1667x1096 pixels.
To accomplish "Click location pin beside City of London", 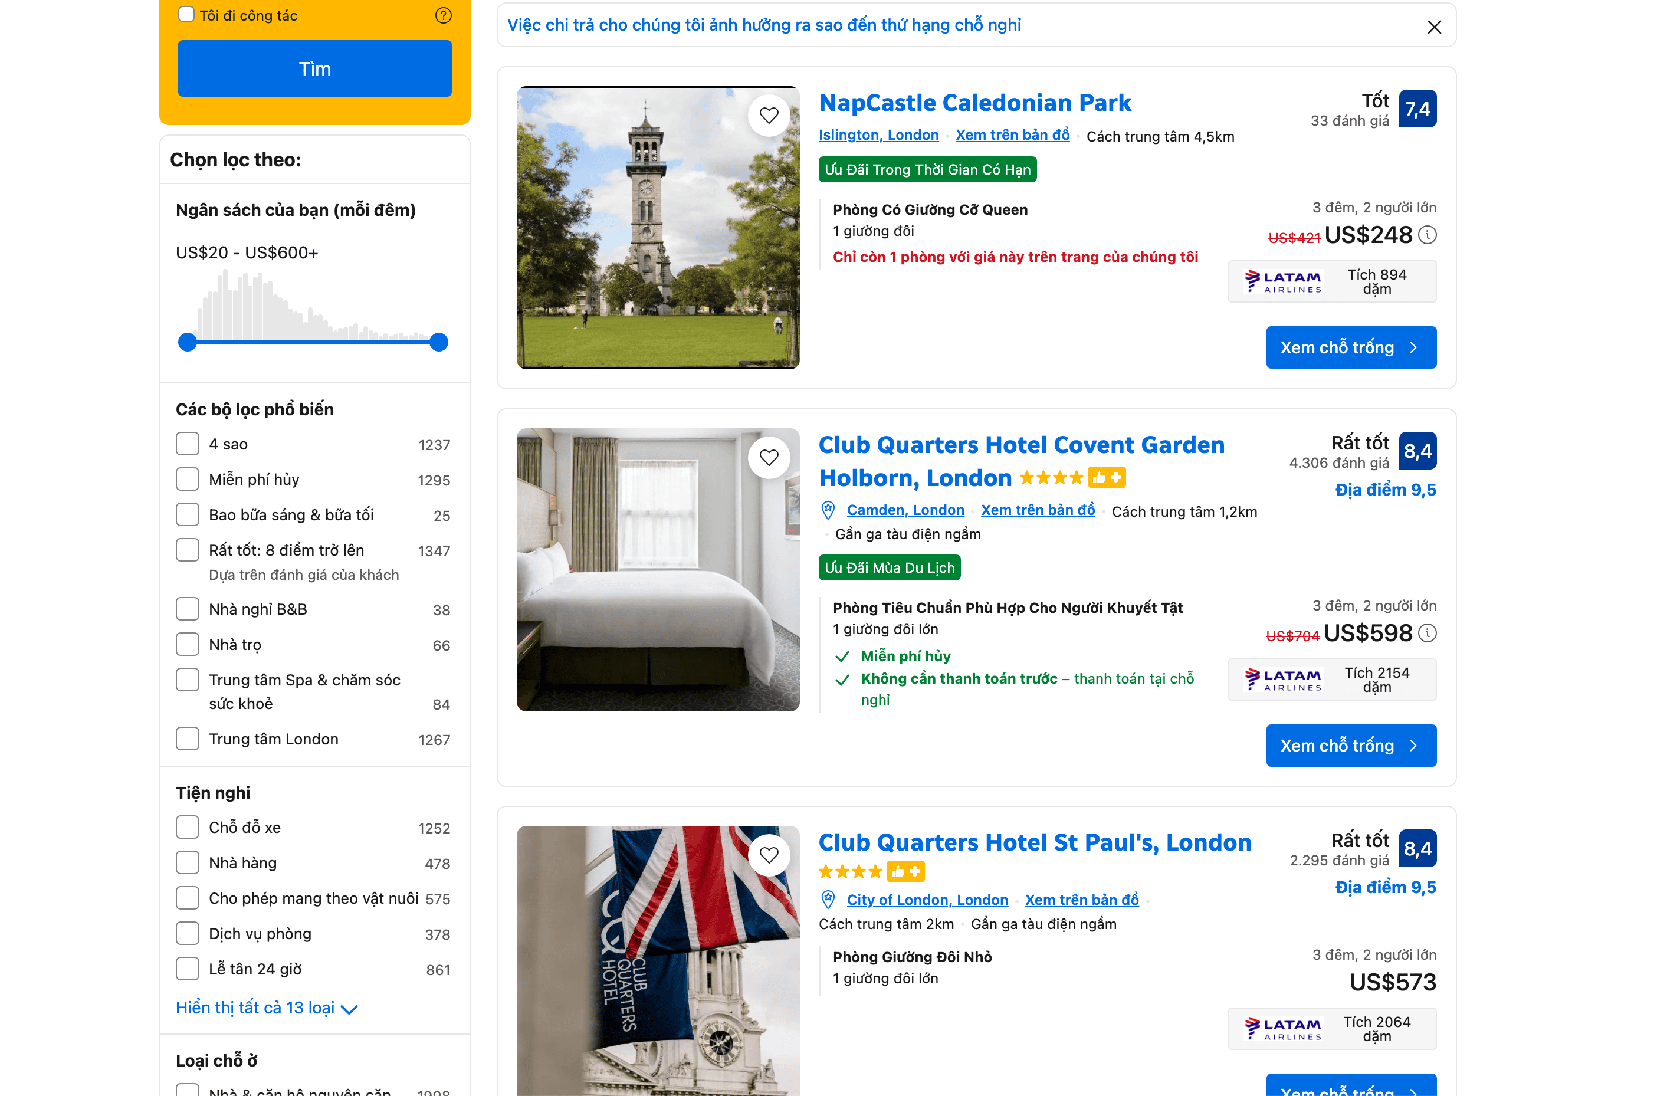I will coord(828,900).
